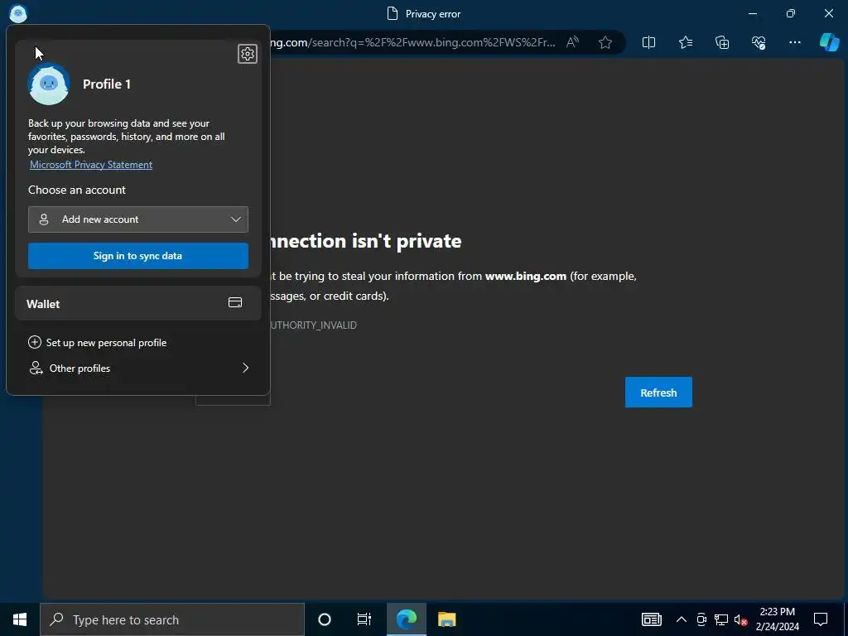848x636 pixels.
Task: Open the Other profiles submenu
Action: [x=138, y=369]
